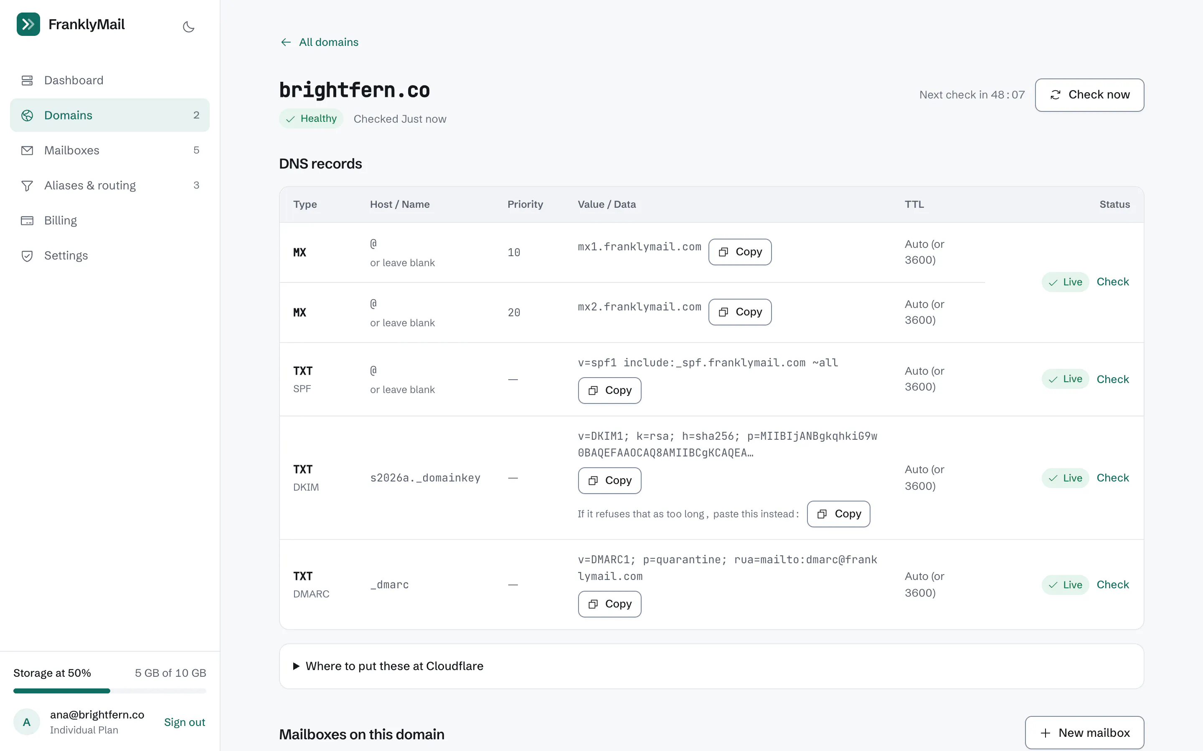Click the Domains globe icon
The height and width of the screenshot is (751, 1203).
point(27,115)
